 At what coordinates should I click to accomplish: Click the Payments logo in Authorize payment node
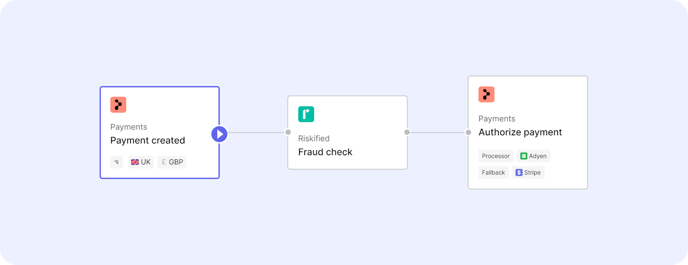pyautogui.click(x=486, y=94)
